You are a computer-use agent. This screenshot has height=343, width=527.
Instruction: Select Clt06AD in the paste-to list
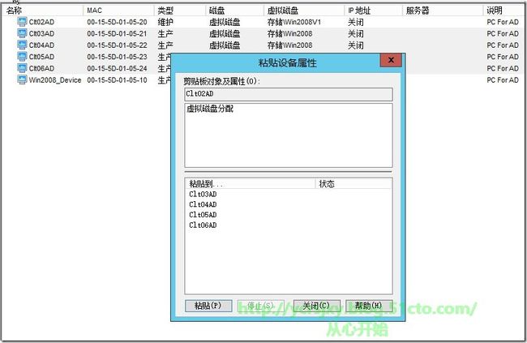(x=203, y=225)
